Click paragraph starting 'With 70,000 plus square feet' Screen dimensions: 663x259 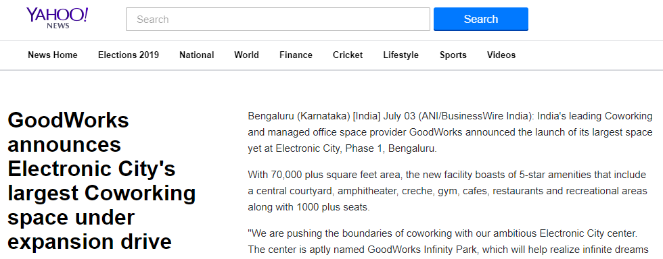pos(447,191)
